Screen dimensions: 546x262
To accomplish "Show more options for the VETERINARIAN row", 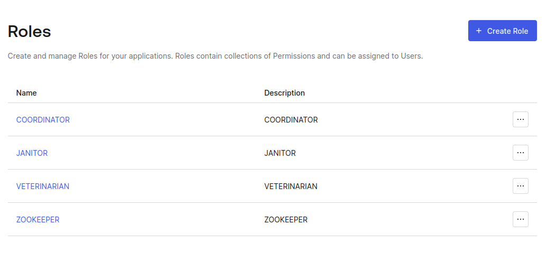I will (520, 186).
